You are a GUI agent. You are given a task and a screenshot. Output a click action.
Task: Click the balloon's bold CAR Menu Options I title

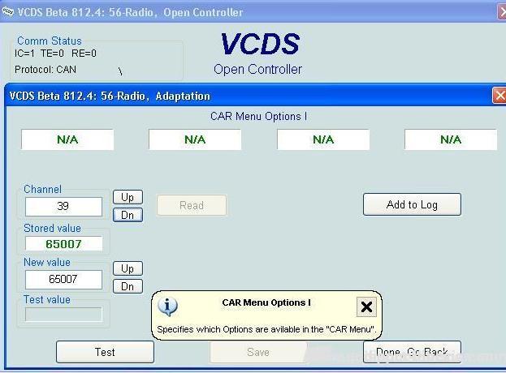[266, 302]
